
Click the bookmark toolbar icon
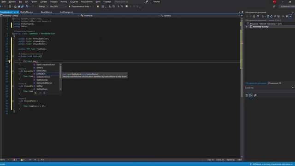(127, 6)
